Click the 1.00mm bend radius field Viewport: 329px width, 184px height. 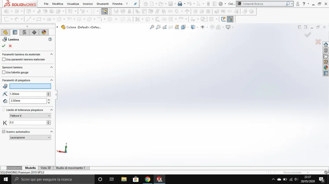[x=28, y=94]
